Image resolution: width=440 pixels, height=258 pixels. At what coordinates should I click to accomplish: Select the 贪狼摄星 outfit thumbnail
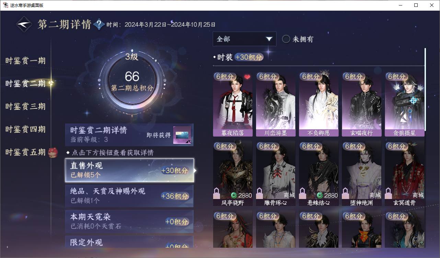pyautogui.click(x=405, y=105)
